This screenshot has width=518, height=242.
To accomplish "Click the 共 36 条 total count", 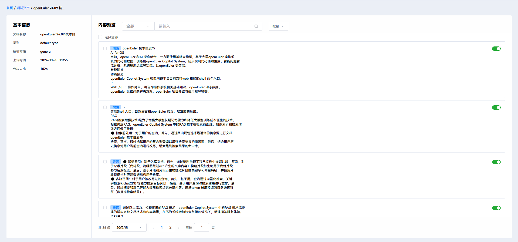I will 104,228.
